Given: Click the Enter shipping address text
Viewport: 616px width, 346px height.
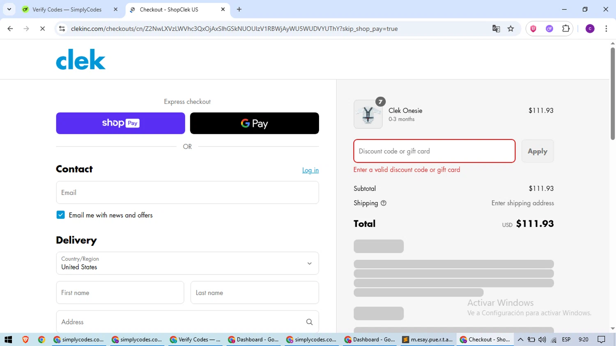Looking at the screenshot, I should coord(523,203).
